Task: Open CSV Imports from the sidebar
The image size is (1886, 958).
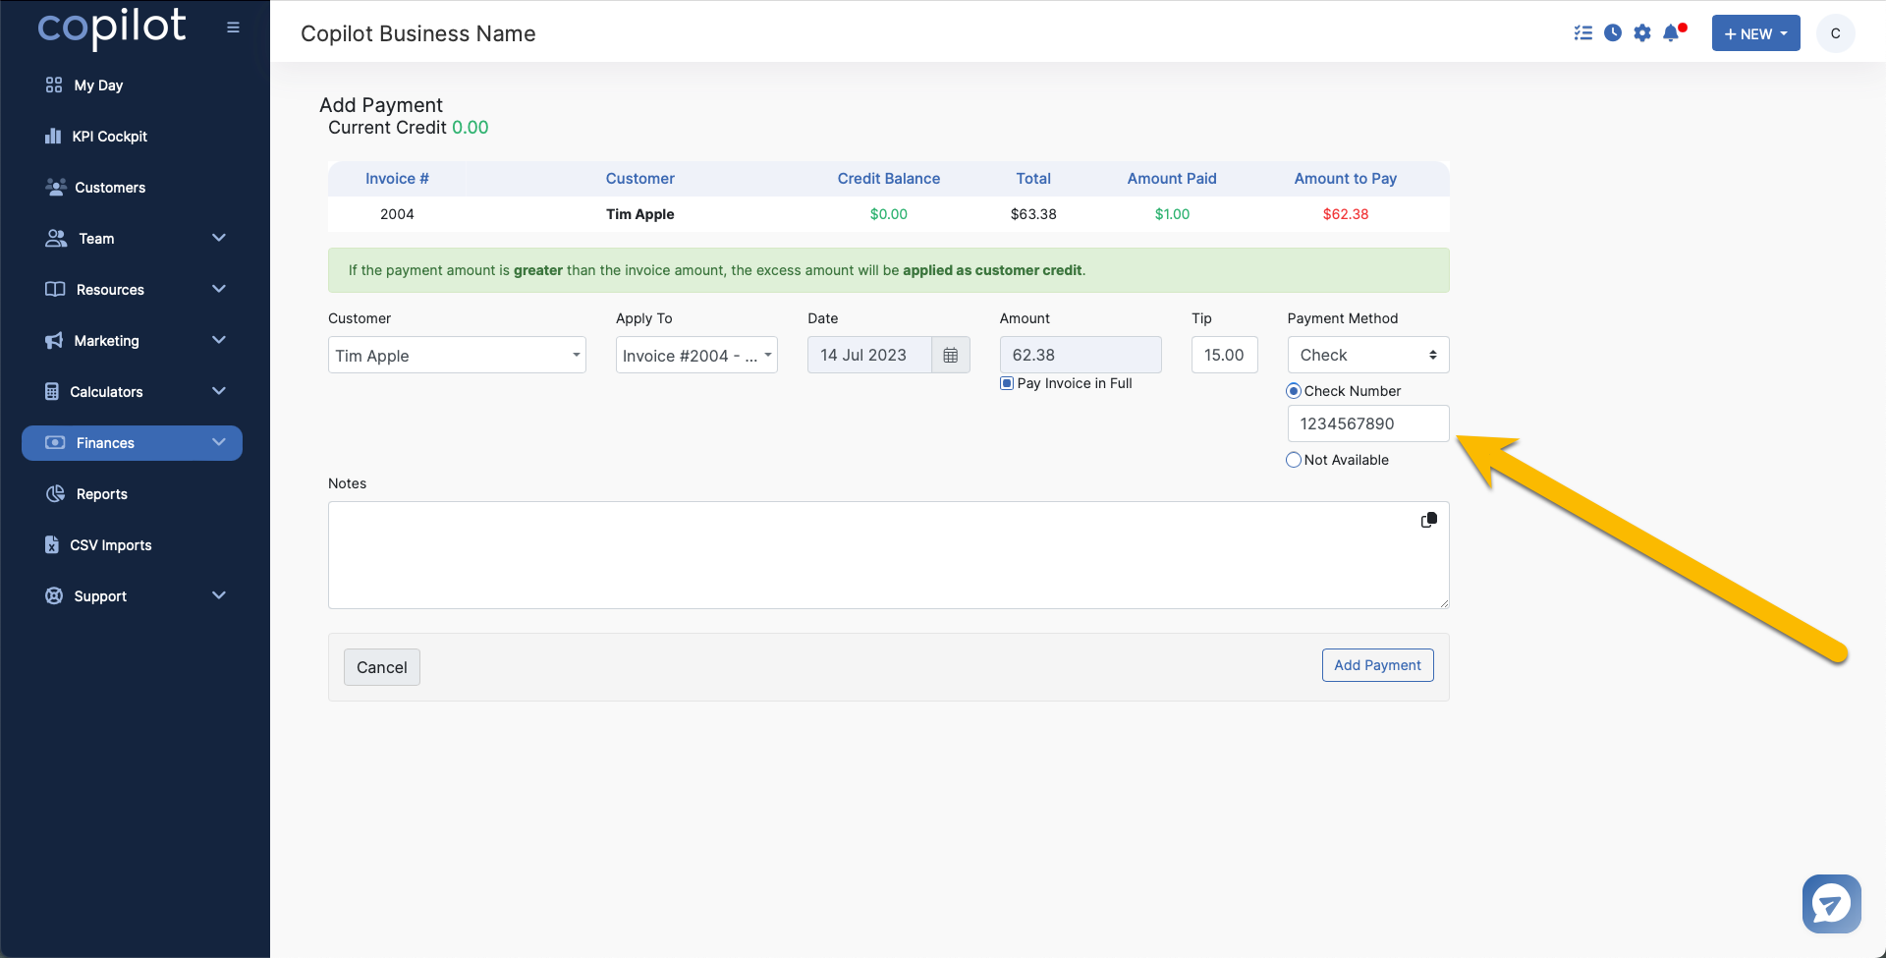Action: pyautogui.click(x=111, y=545)
